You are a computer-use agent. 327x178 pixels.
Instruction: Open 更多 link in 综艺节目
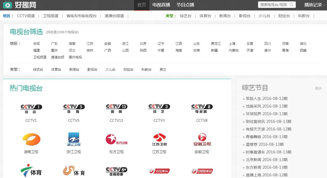(x=318, y=88)
